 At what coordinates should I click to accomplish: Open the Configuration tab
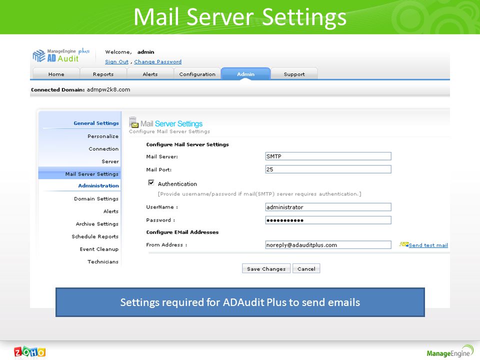pos(197,74)
